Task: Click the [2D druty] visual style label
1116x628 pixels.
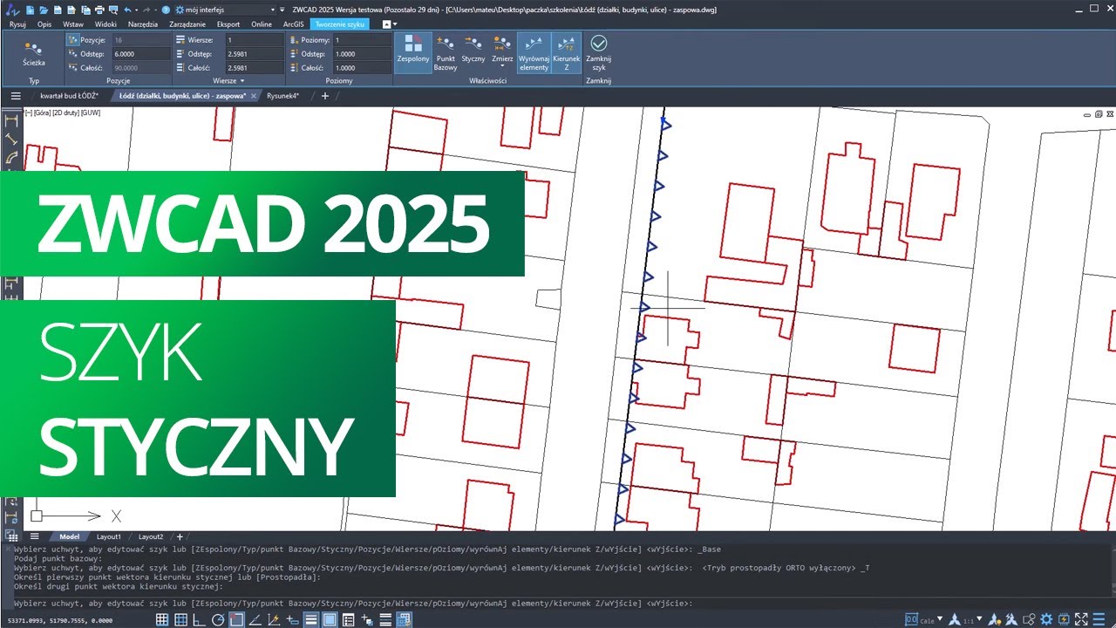Action: (x=65, y=113)
